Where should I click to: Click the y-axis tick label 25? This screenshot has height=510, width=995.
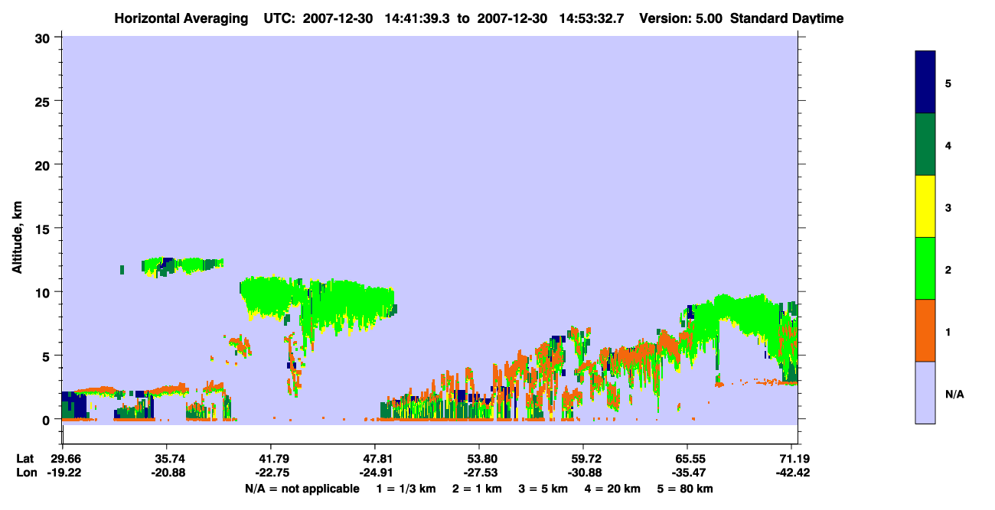[x=44, y=101]
